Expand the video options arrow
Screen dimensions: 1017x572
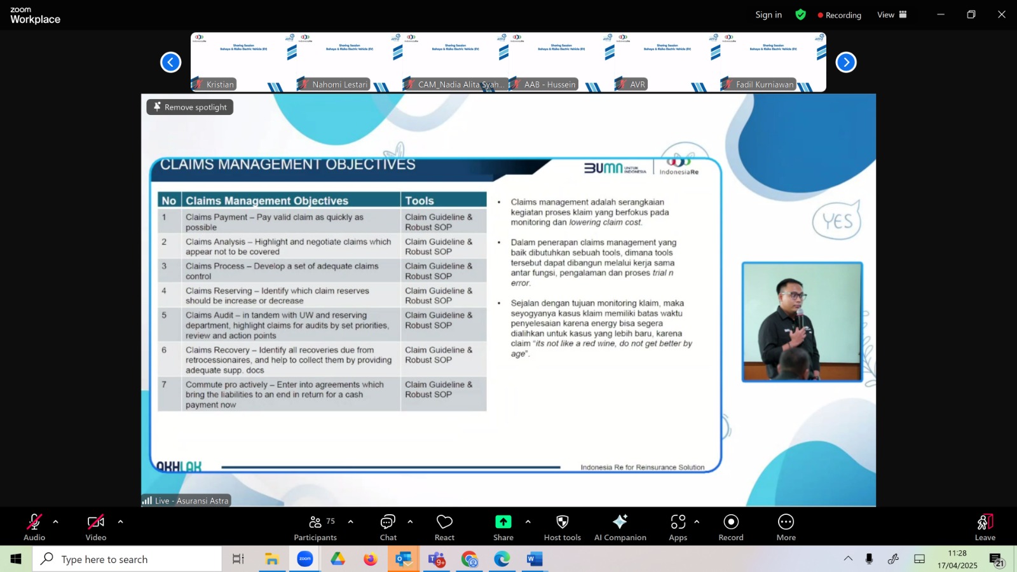[120, 522]
